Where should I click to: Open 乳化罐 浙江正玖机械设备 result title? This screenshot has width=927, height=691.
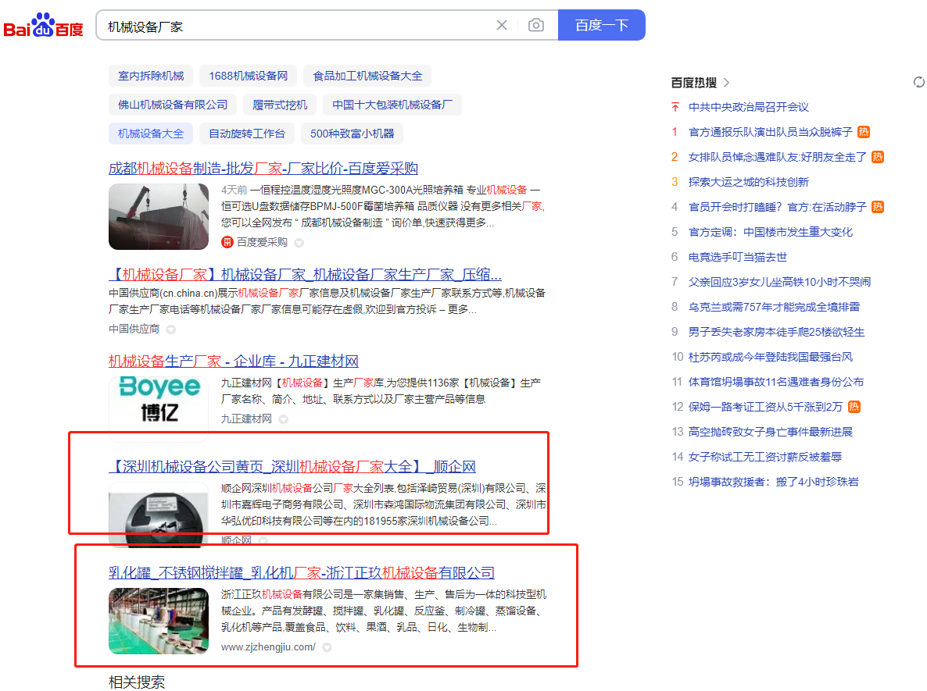(302, 573)
